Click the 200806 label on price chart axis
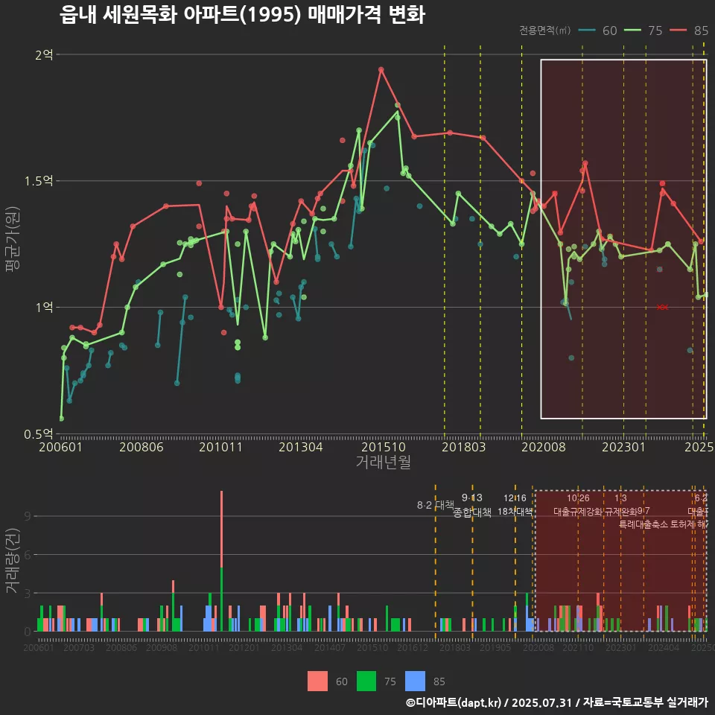 point(142,447)
